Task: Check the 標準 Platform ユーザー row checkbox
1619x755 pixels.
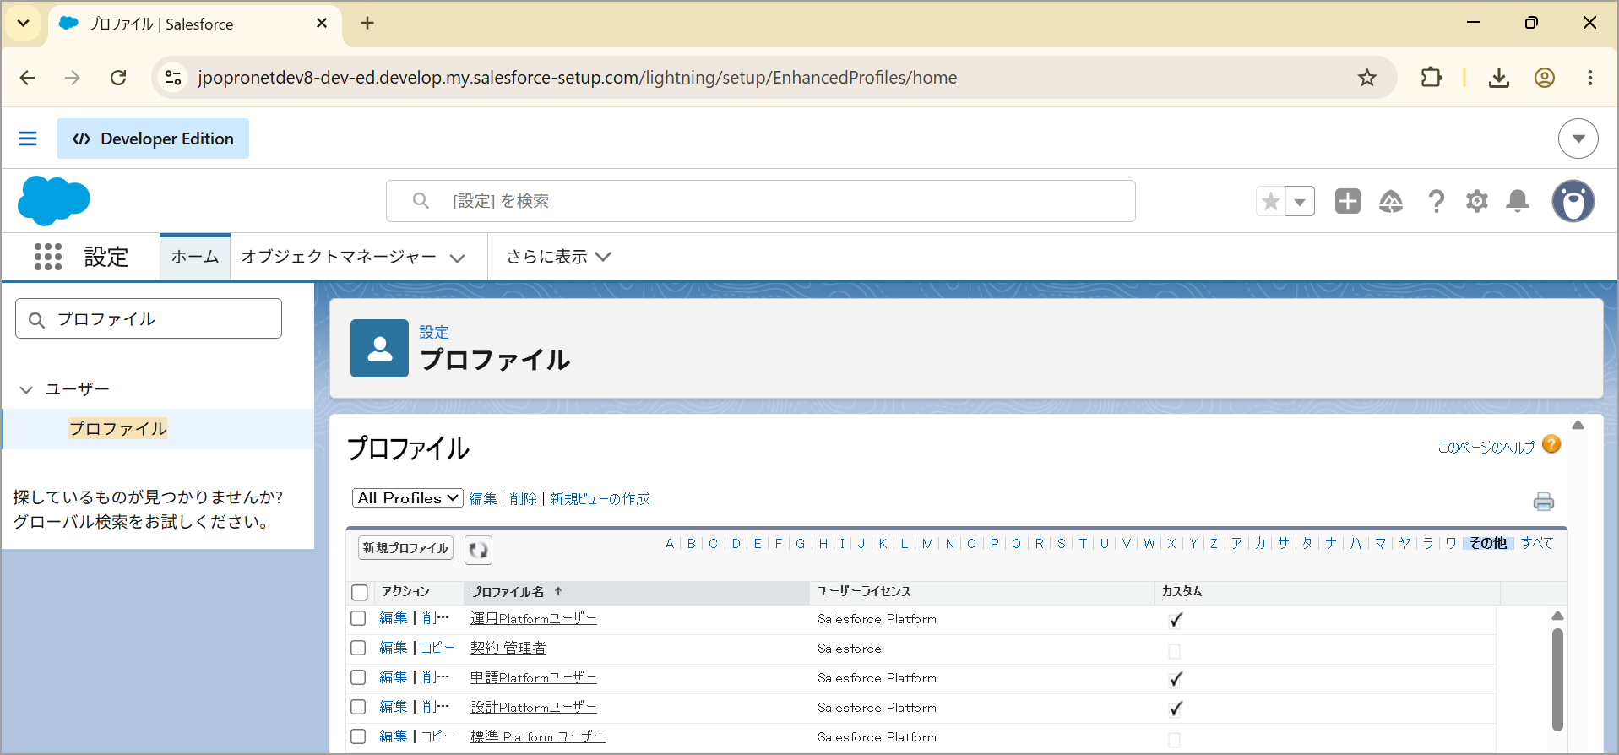Action: [358, 736]
